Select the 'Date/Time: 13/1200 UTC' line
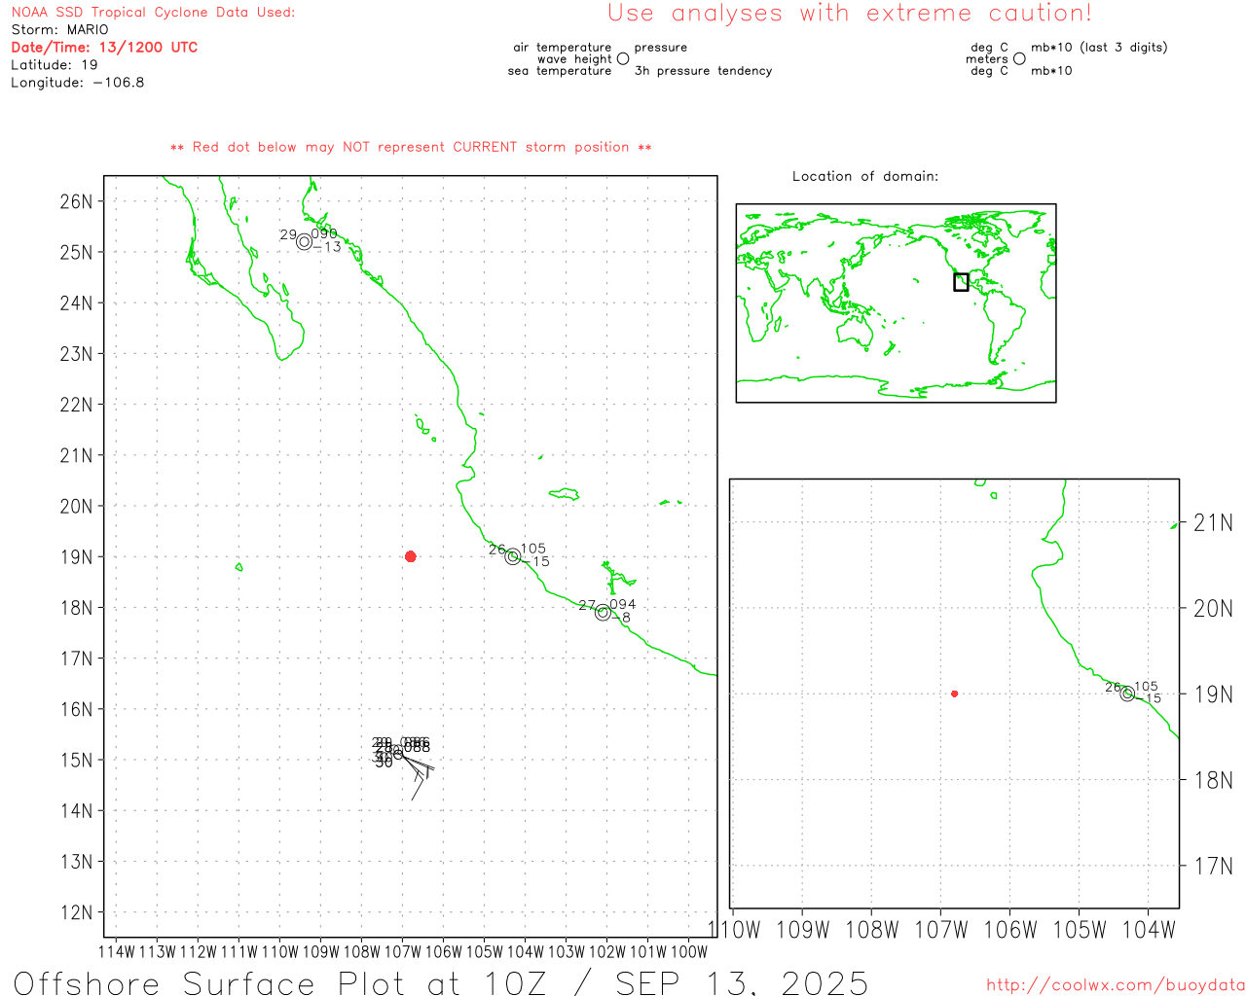Screen dimensions: 1246x996 [104, 48]
